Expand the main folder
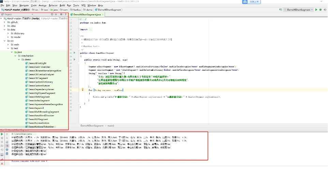 pos(8,45)
